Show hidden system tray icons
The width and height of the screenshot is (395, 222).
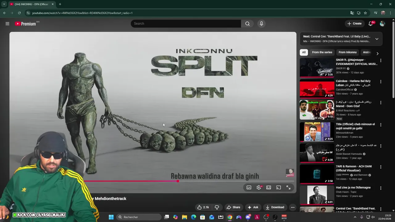pos(355,217)
